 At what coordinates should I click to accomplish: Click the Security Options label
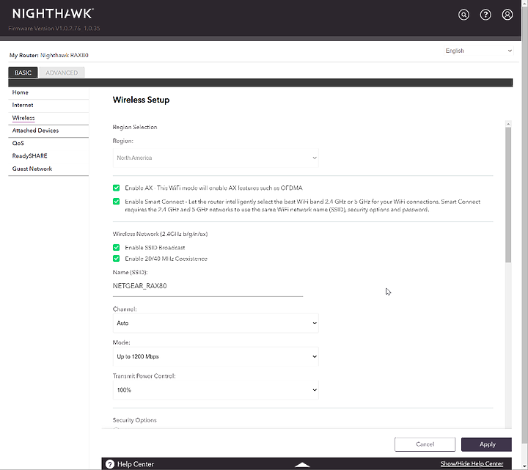(135, 420)
